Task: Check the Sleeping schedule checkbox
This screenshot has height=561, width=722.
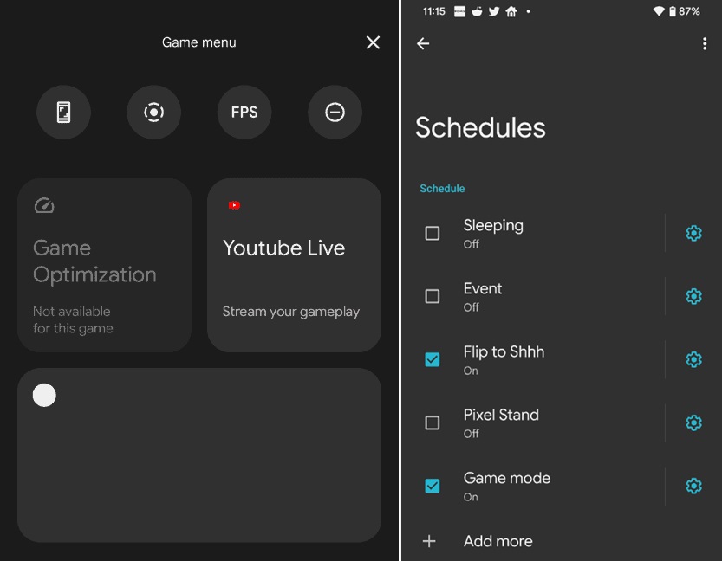Action: 432,233
